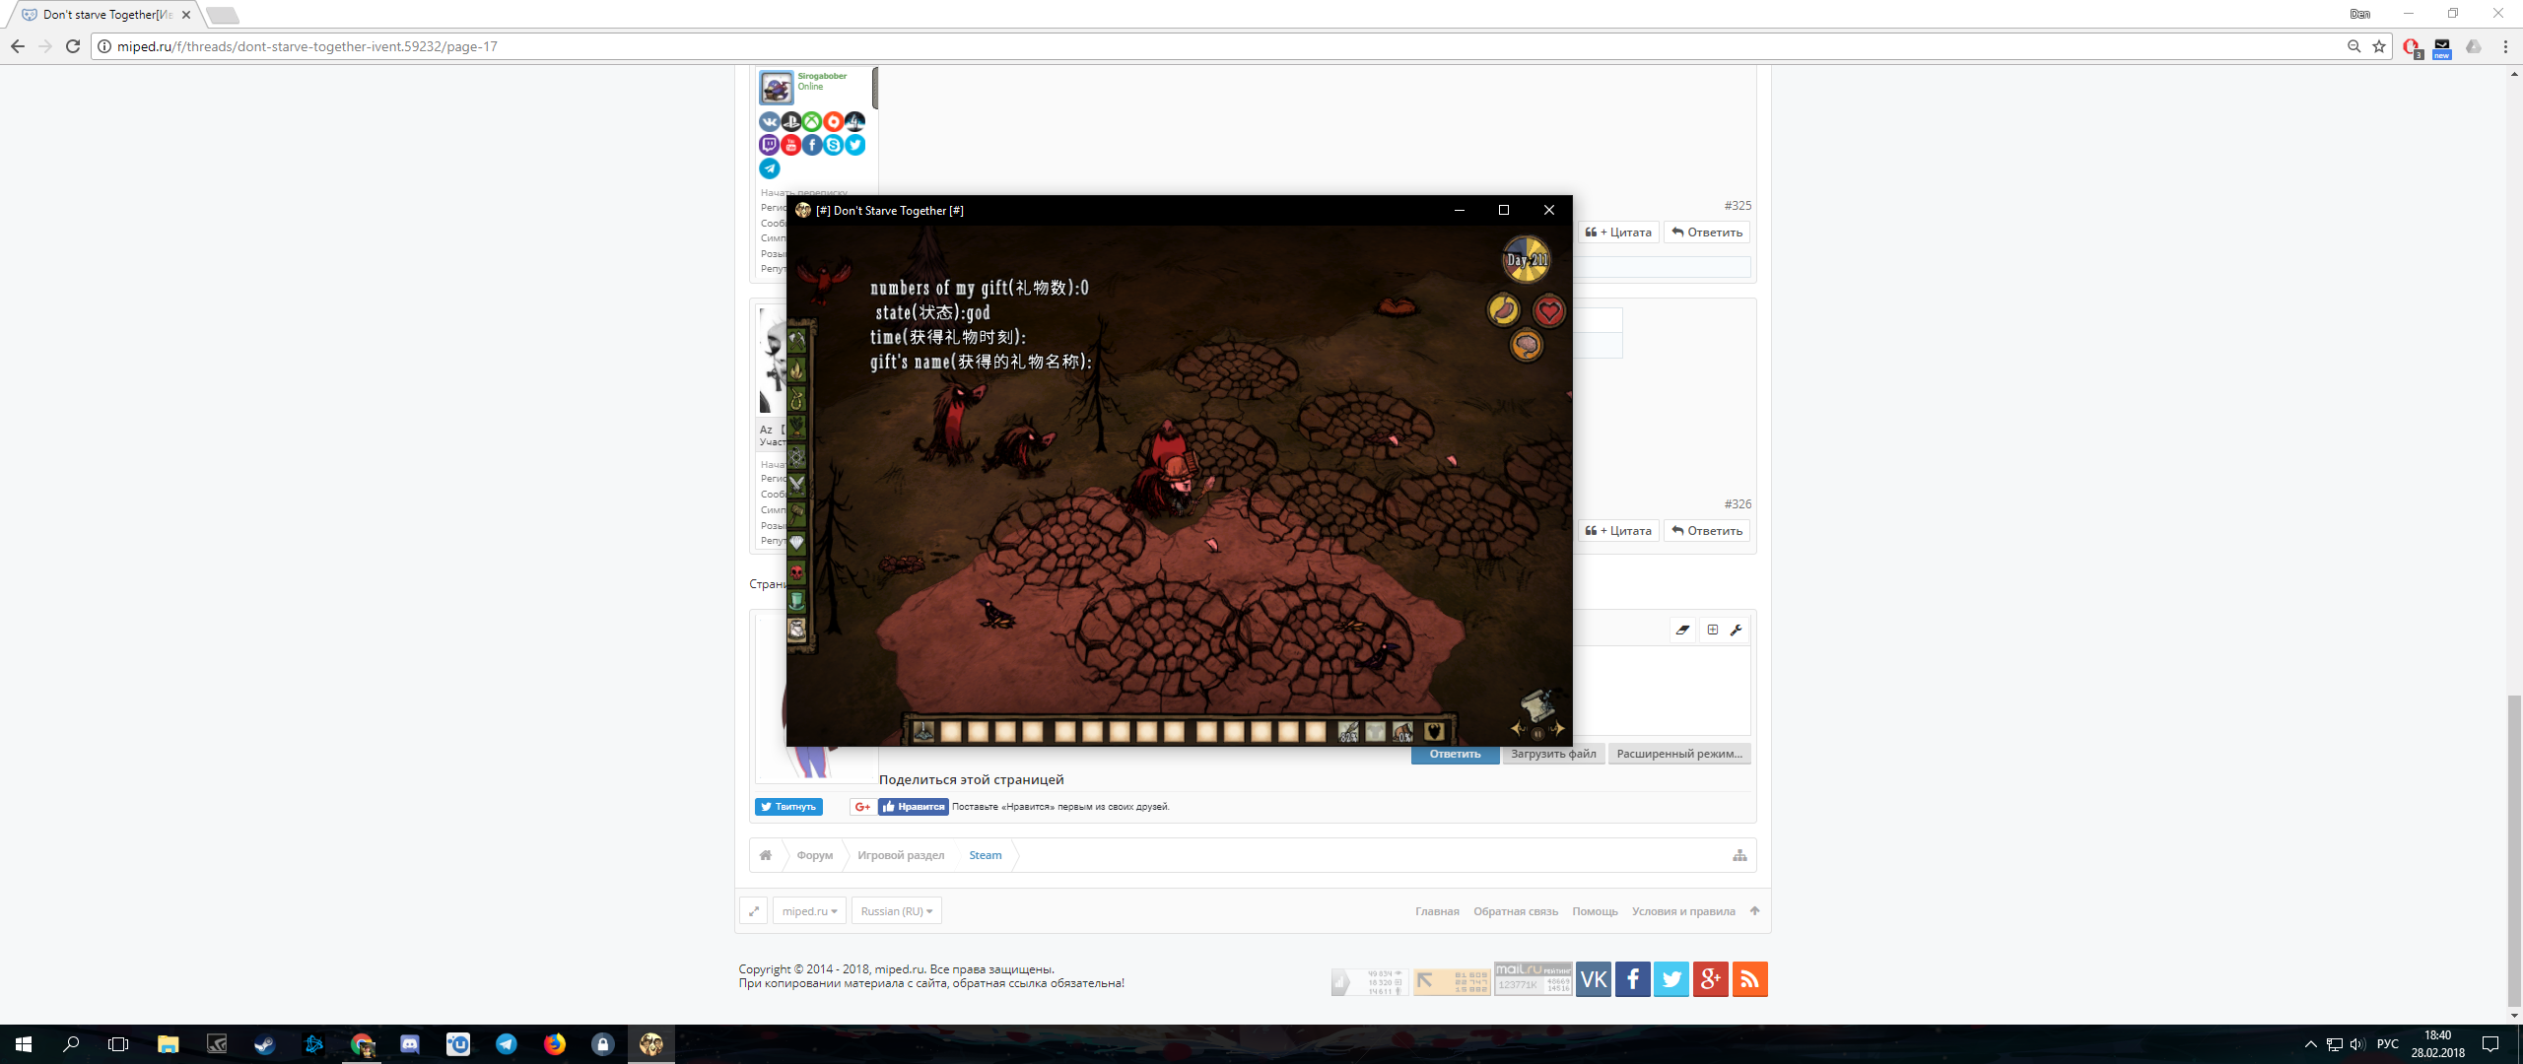Open Sirogabober's Twitch profile icon
2523x1064 pixels.
770,145
